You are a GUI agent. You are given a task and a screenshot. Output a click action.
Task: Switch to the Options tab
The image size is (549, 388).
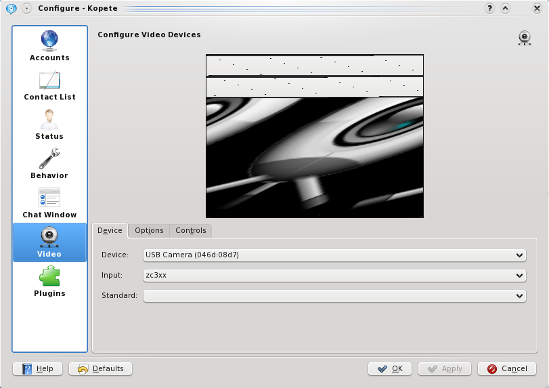tap(149, 230)
